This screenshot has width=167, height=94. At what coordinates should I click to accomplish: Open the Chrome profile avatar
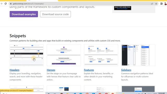point(165,4)
